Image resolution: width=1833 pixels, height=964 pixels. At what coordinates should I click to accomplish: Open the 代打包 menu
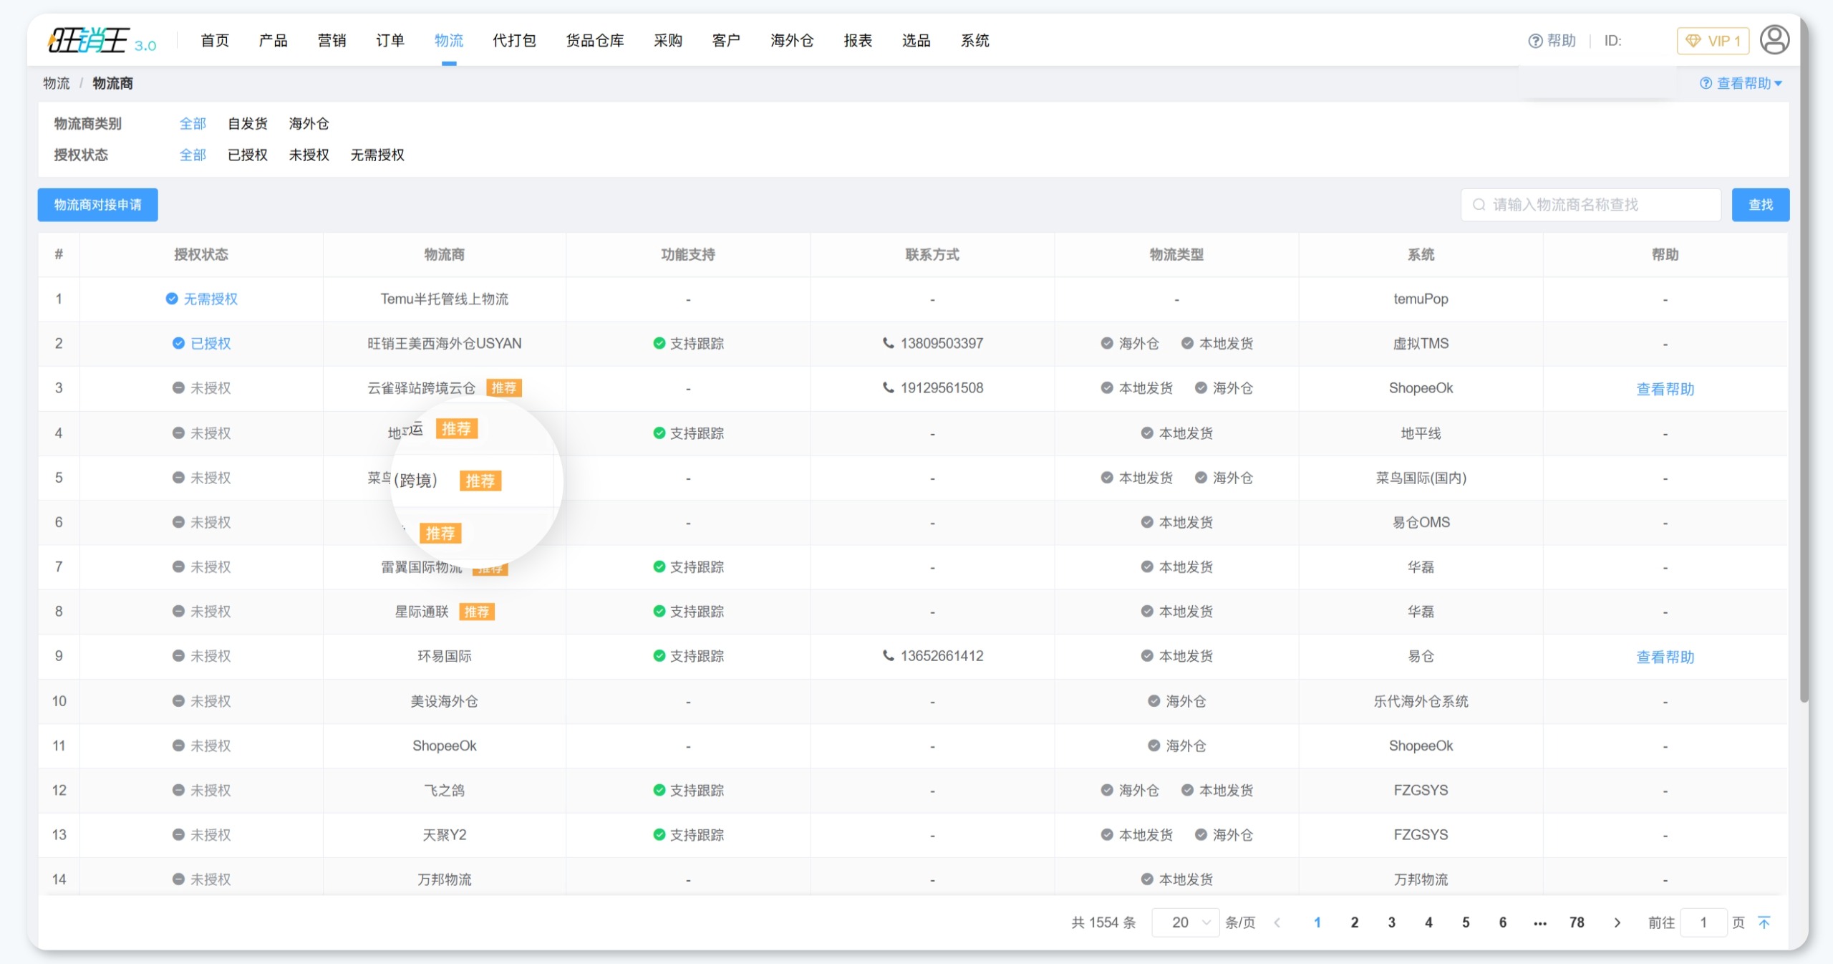click(x=514, y=40)
